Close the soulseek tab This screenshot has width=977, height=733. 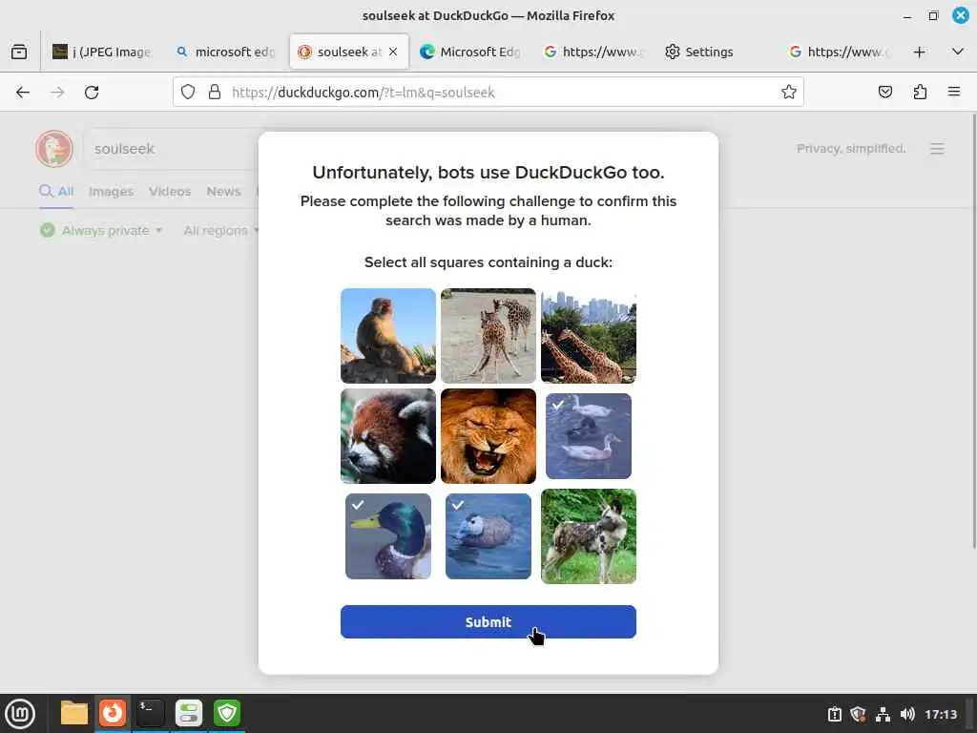[393, 52]
